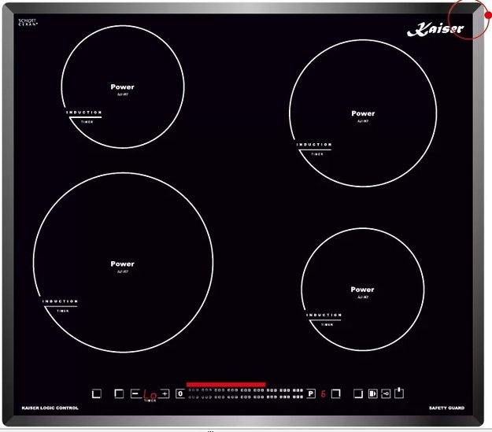This screenshot has height=432, width=492.
Task: Click the Lo timer display
Action: (150, 394)
